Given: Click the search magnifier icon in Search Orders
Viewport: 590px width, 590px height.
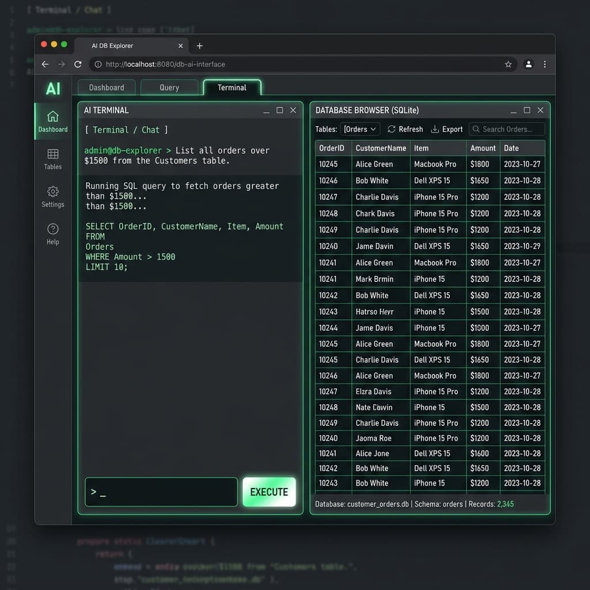Looking at the screenshot, I should click(475, 129).
